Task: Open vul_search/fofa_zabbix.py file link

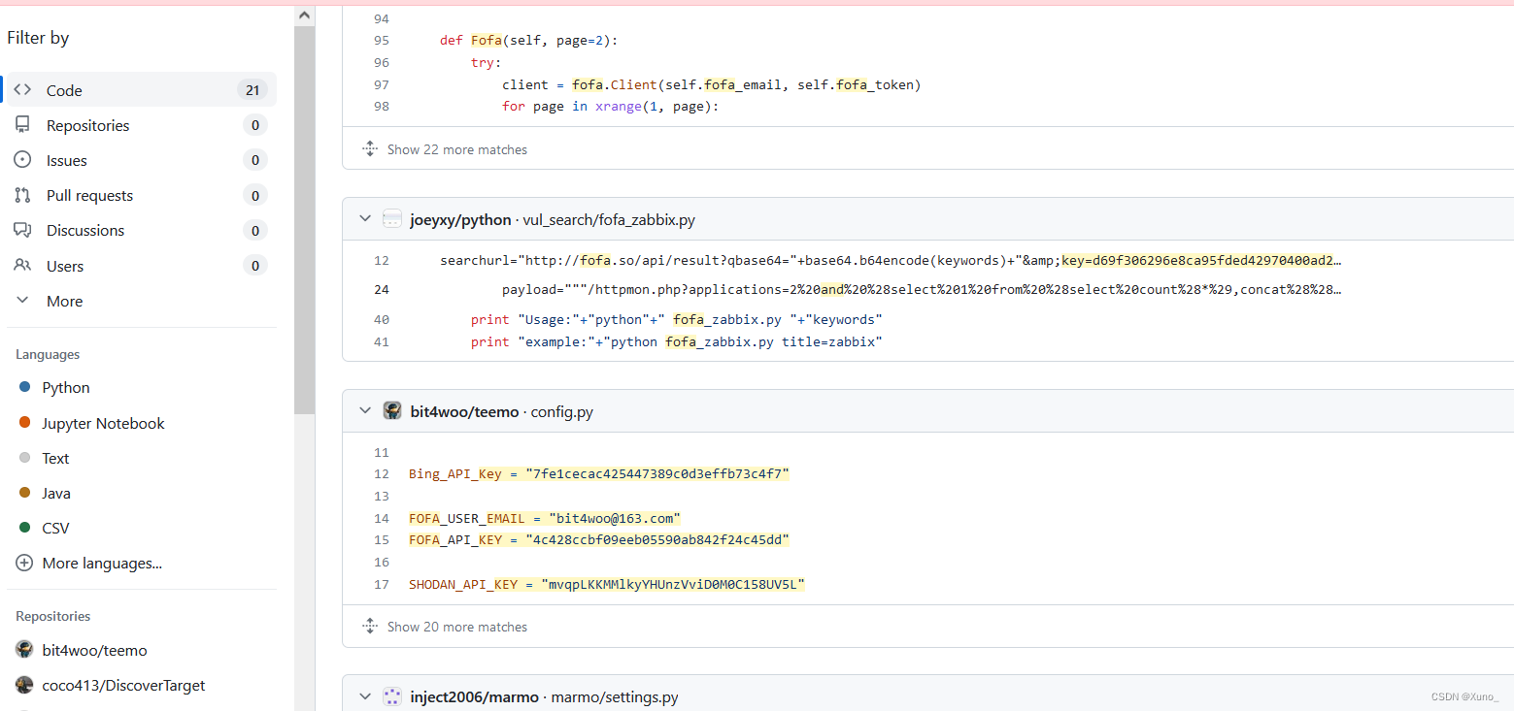Action: tap(609, 219)
